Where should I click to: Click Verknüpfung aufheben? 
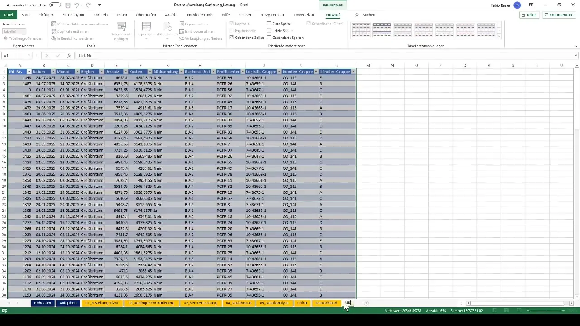coord(200,38)
